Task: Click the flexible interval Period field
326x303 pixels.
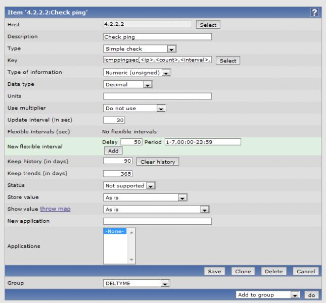Action: pyautogui.click(x=203, y=142)
